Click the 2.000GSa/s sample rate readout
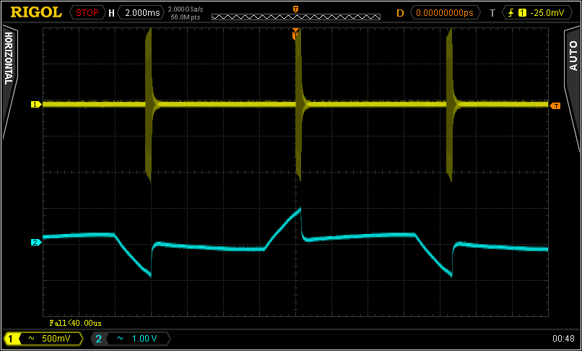This screenshot has height=351, width=582. (186, 9)
